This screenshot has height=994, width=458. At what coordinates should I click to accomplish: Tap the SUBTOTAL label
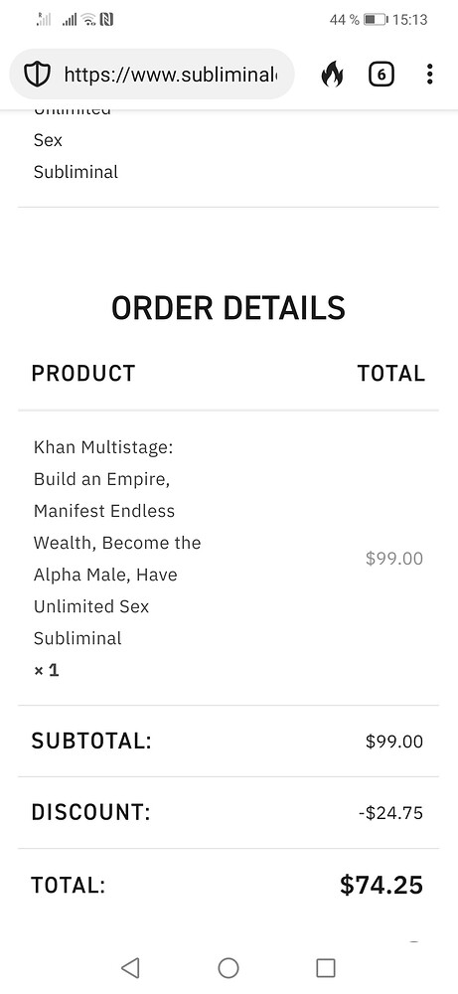click(x=91, y=741)
